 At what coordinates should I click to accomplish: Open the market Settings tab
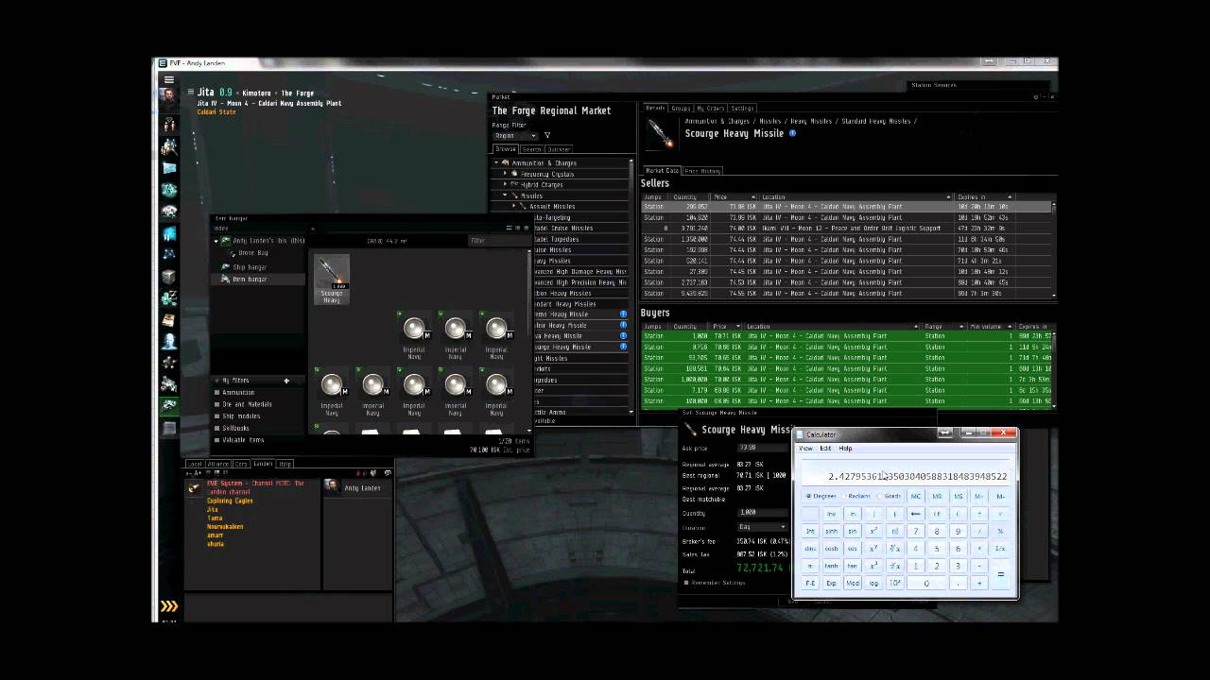pyautogui.click(x=742, y=109)
